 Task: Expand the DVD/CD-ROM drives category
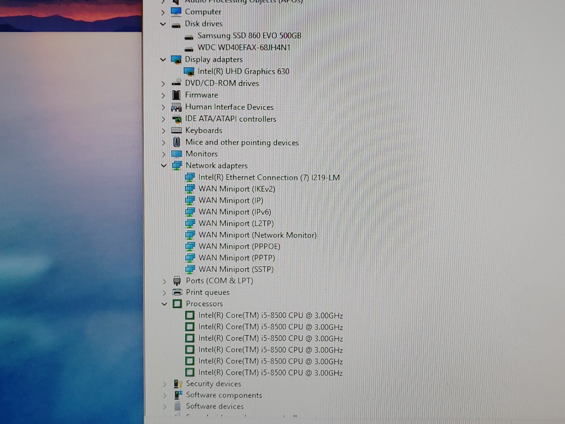click(163, 83)
